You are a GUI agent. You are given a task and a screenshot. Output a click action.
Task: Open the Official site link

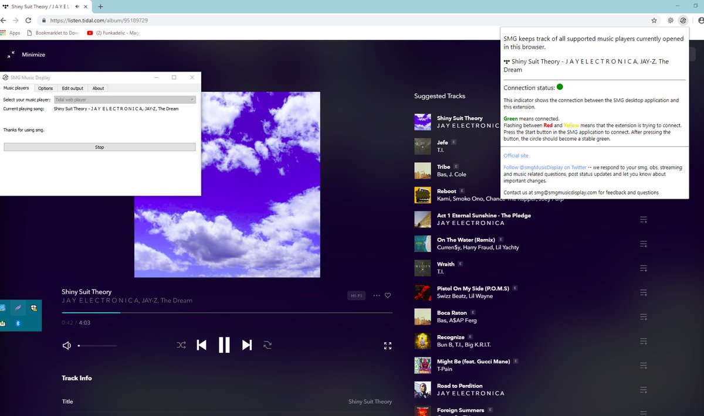(516, 155)
